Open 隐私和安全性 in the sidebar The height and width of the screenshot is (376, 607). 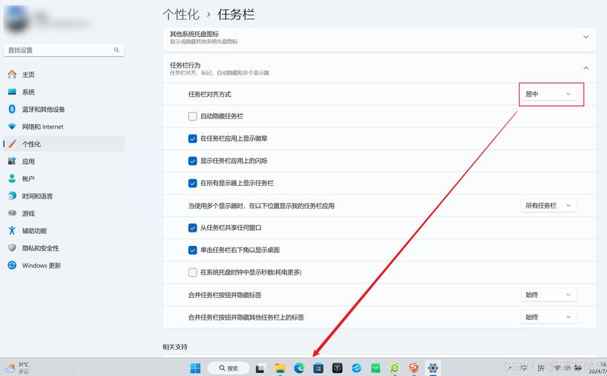(63, 248)
